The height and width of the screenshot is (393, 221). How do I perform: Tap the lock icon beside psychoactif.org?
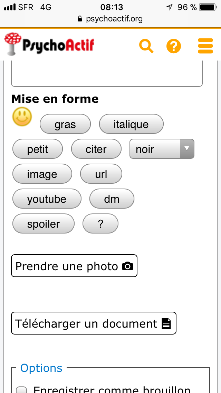[x=80, y=19]
